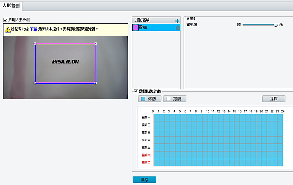This screenshot has height=185, width=293.
Task: Click the warning icon in the plugin notice
Action: (7, 29)
